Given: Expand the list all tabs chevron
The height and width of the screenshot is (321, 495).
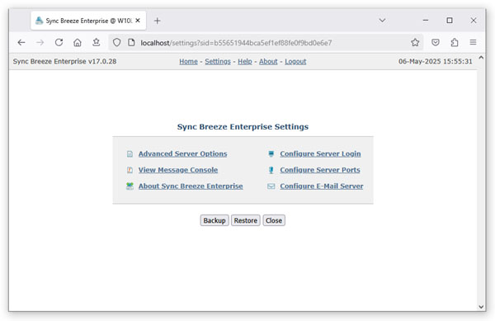Looking at the screenshot, I should point(382,21).
